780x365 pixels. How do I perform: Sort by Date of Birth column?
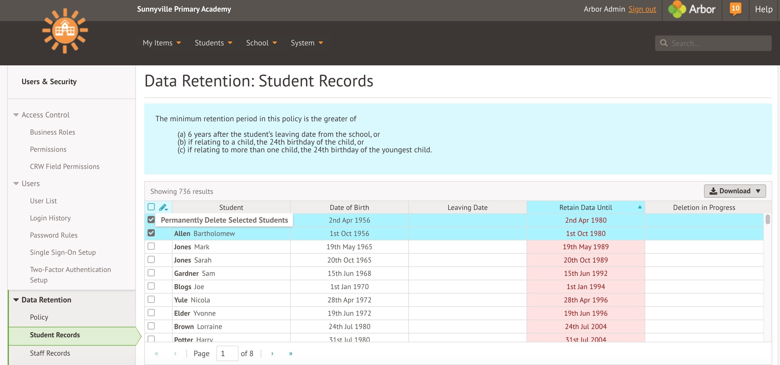pyautogui.click(x=349, y=207)
